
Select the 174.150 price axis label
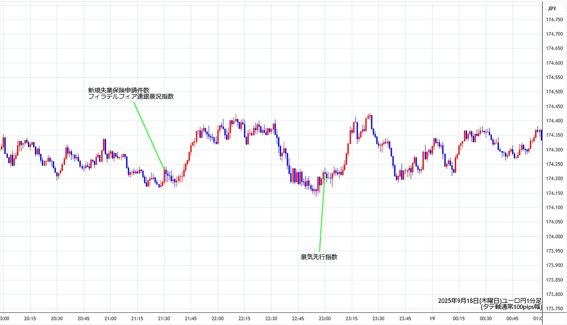tap(555, 193)
